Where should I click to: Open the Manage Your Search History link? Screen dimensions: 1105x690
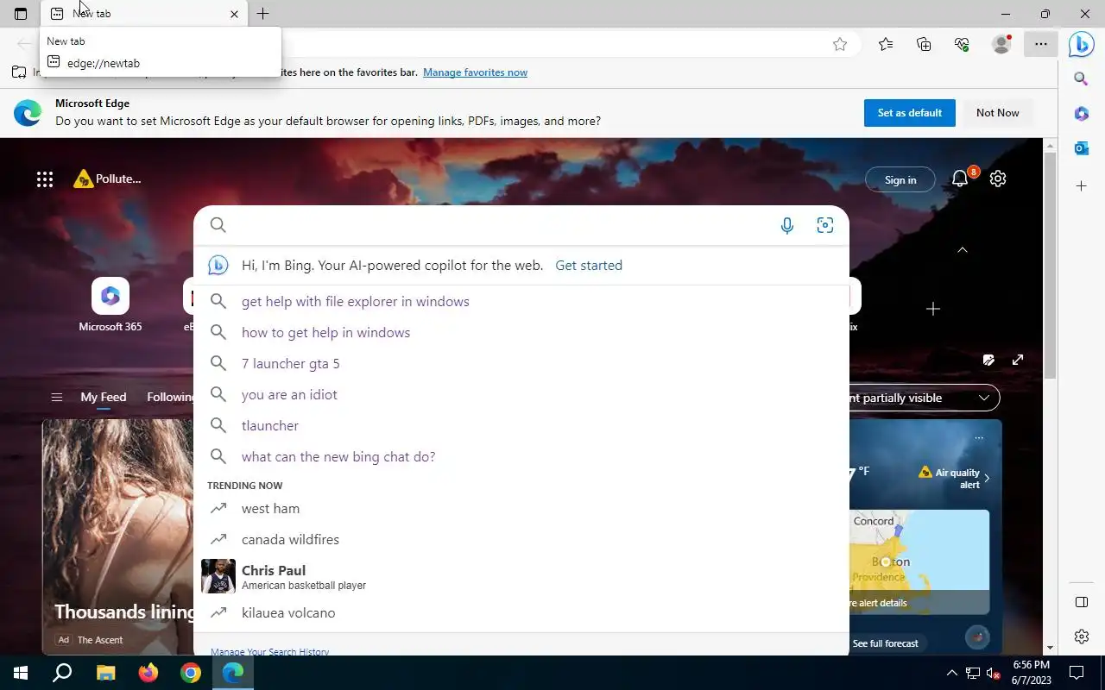click(x=269, y=652)
